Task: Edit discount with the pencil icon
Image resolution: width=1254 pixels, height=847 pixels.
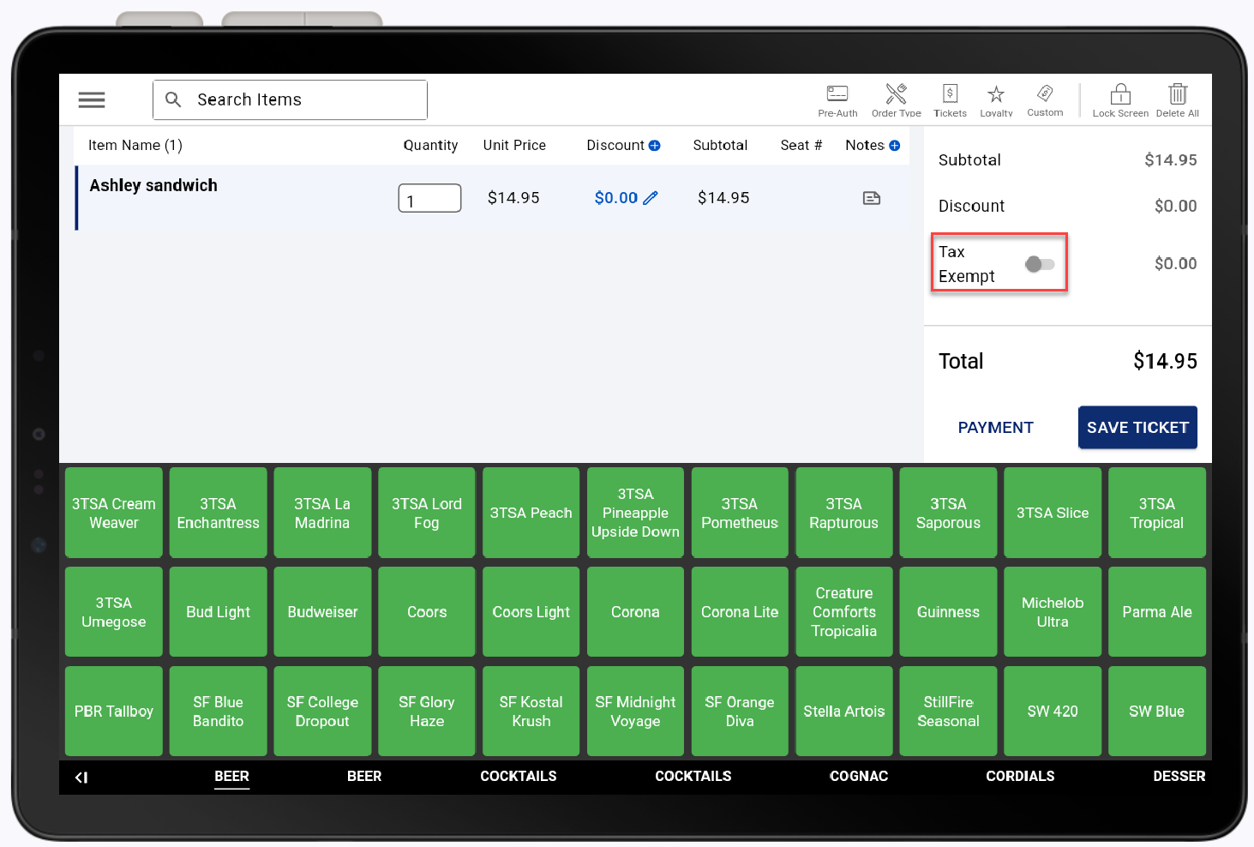Action: pos(651,198)
